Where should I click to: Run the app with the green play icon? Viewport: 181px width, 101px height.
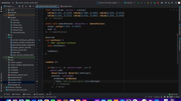coord(138,3)
